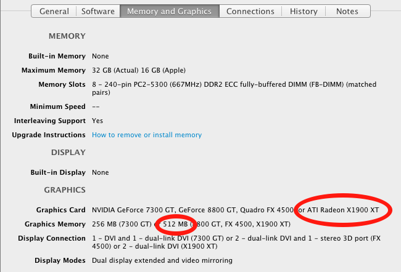Click the '256 MB (7300 GT)' value
This screenshot has width=401, height=272.
[122, 224]
